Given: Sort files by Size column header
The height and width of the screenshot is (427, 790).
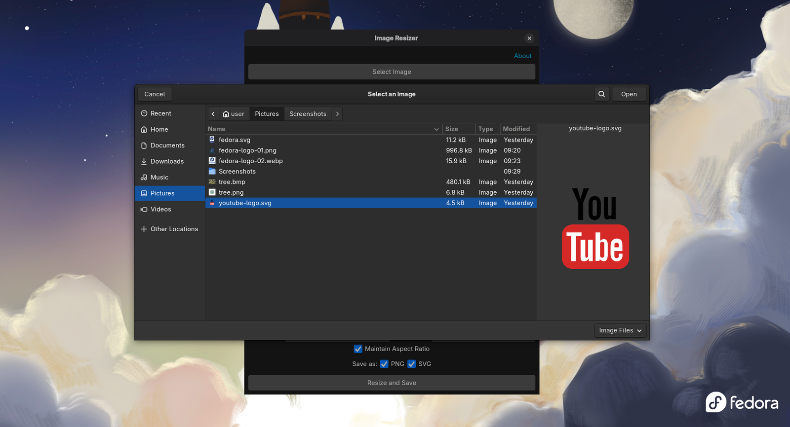Looking at the screenshot, I should click(x=459, y=129).
